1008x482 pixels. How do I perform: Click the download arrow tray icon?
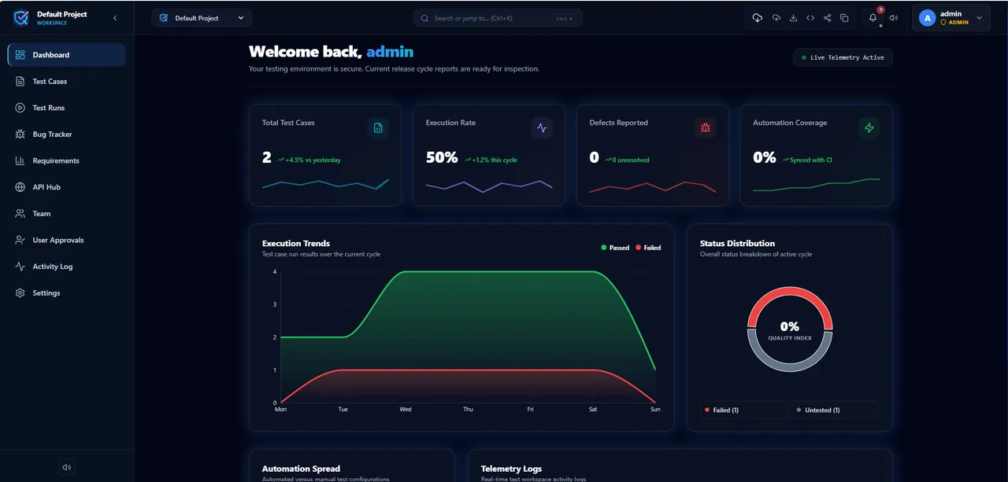point(793,18)
